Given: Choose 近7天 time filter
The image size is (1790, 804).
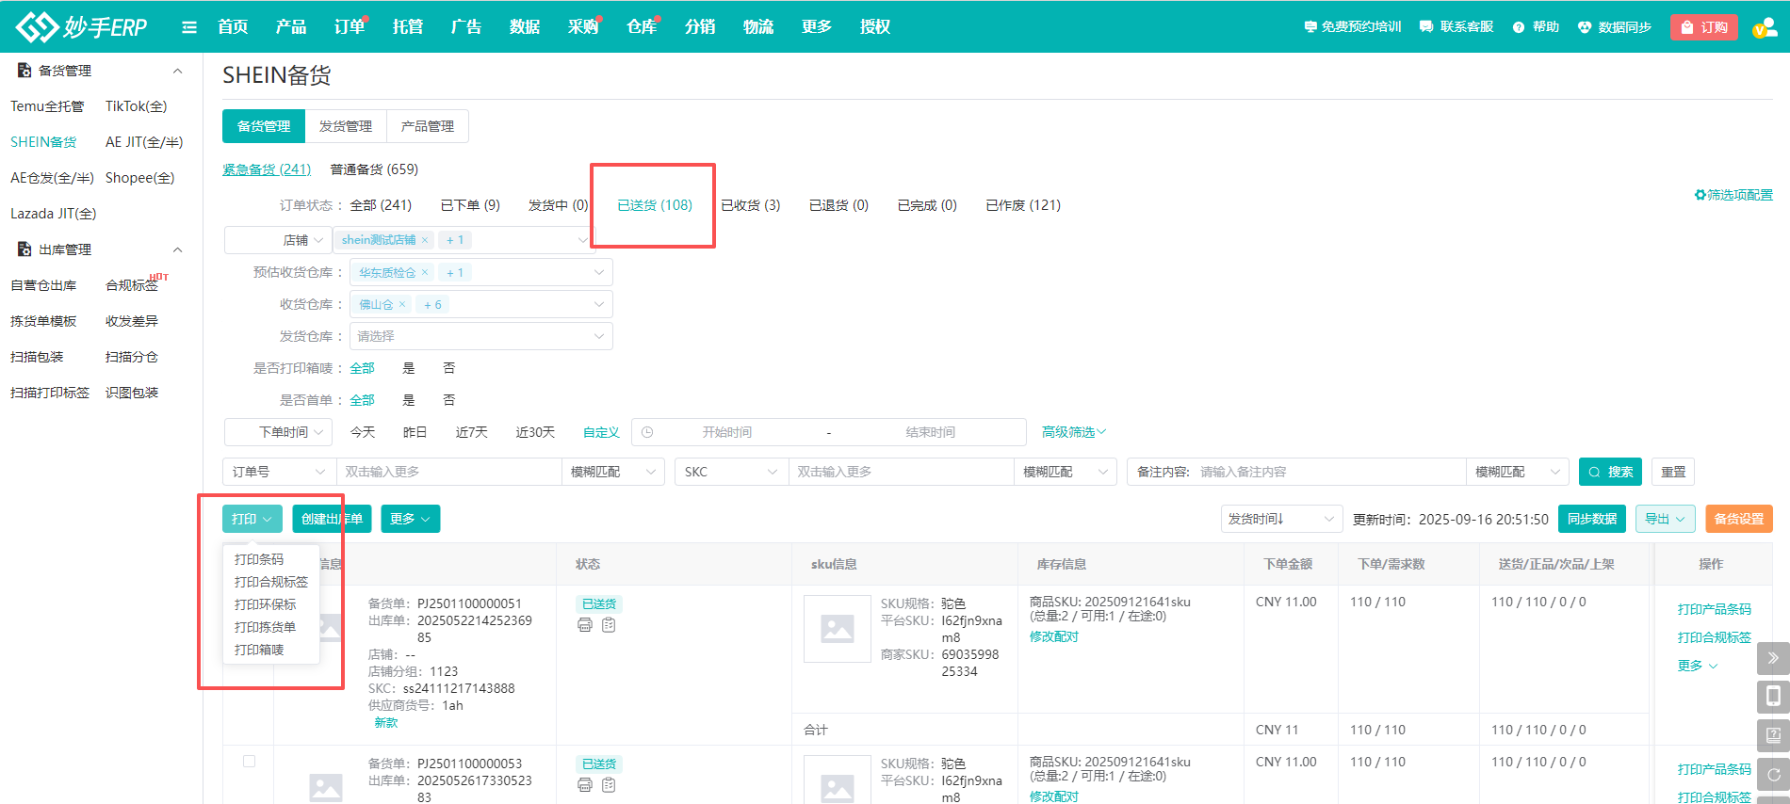Looking at the screenshot, I should point(471,432).
